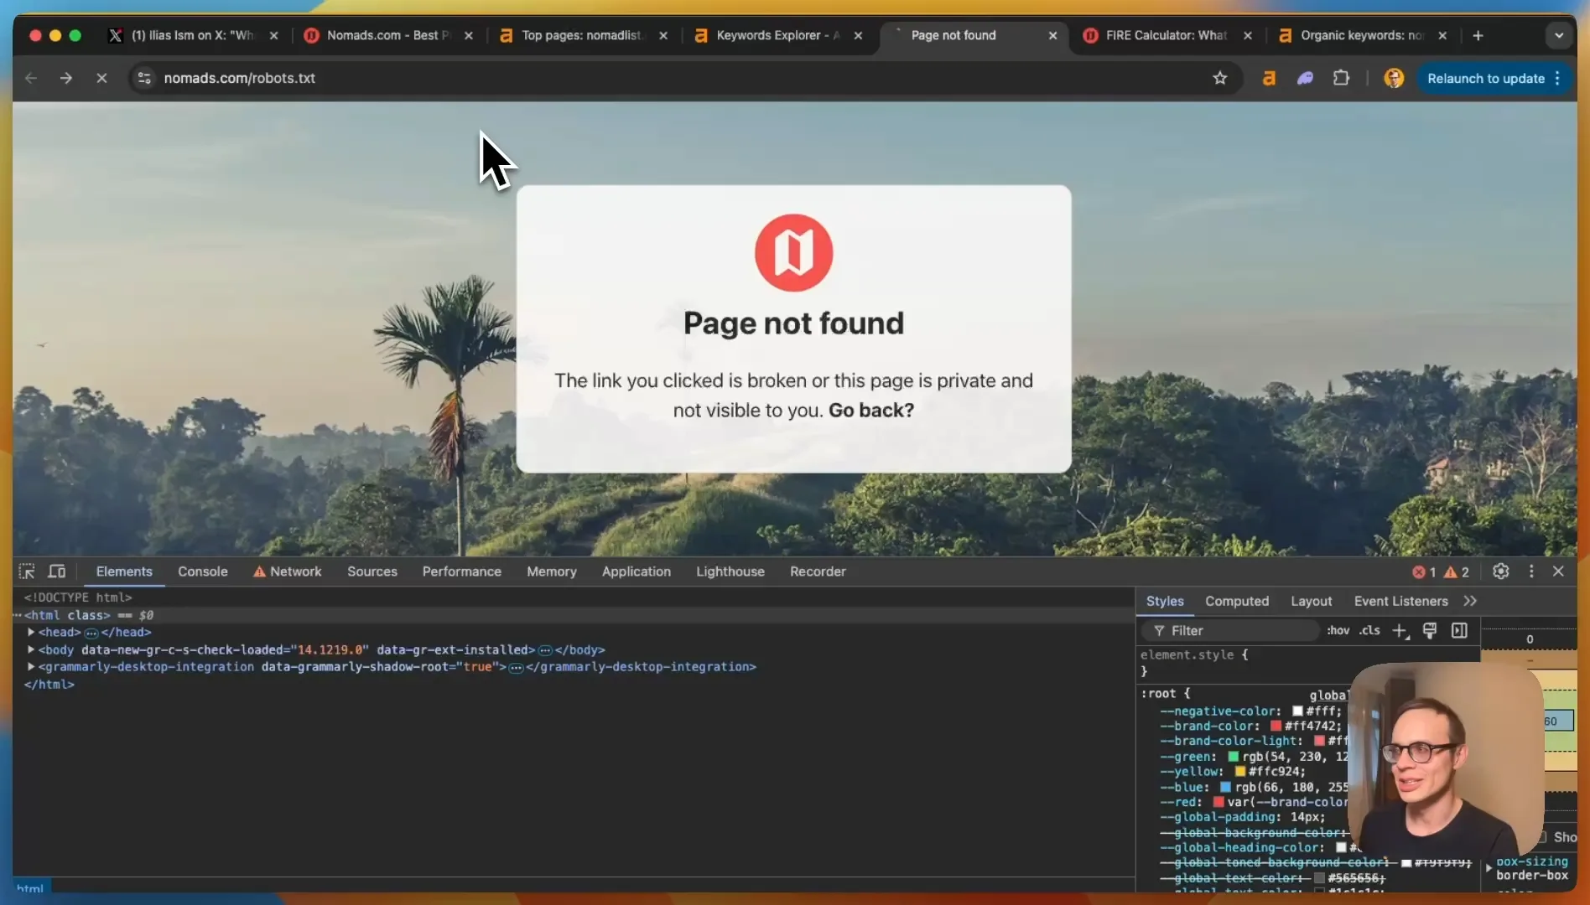
Task: Go forward in browser history
Action: tap(66, 78)
